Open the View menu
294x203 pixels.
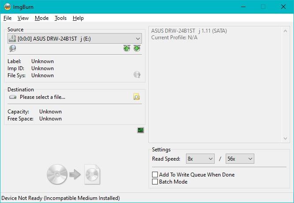tap(23, 18)
